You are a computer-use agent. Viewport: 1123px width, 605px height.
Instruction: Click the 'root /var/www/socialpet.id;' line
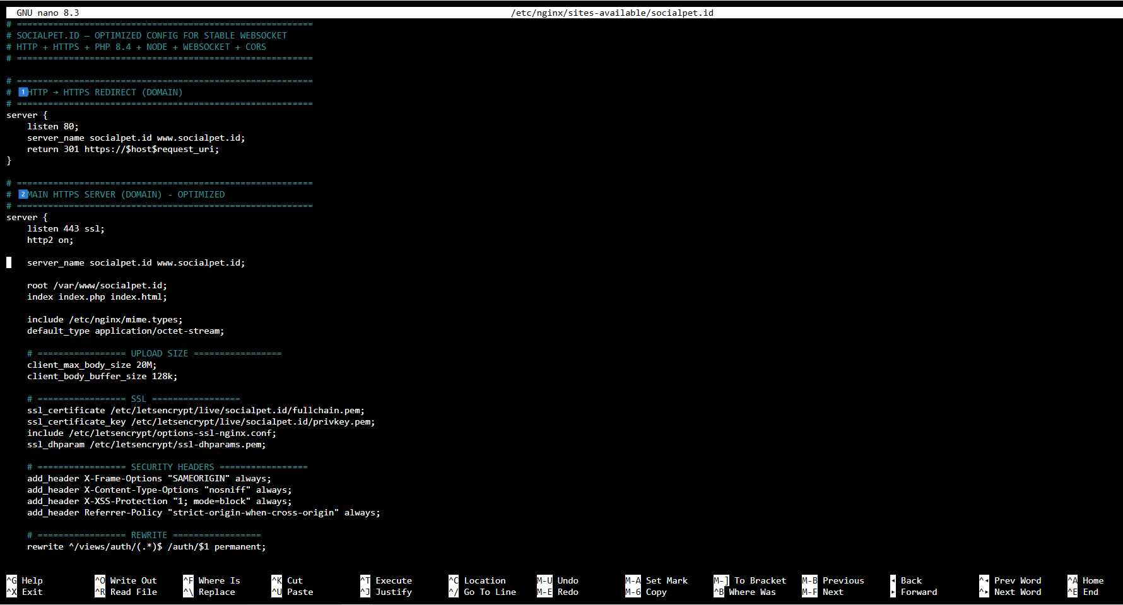coord(97,285)
